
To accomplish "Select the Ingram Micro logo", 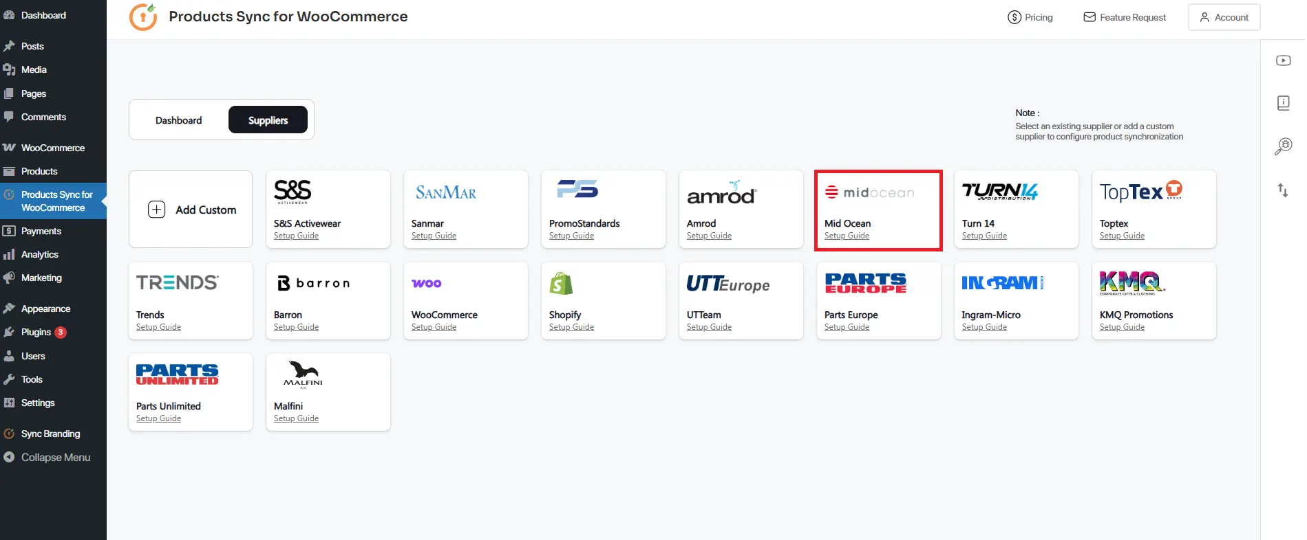I will 1003,282.
